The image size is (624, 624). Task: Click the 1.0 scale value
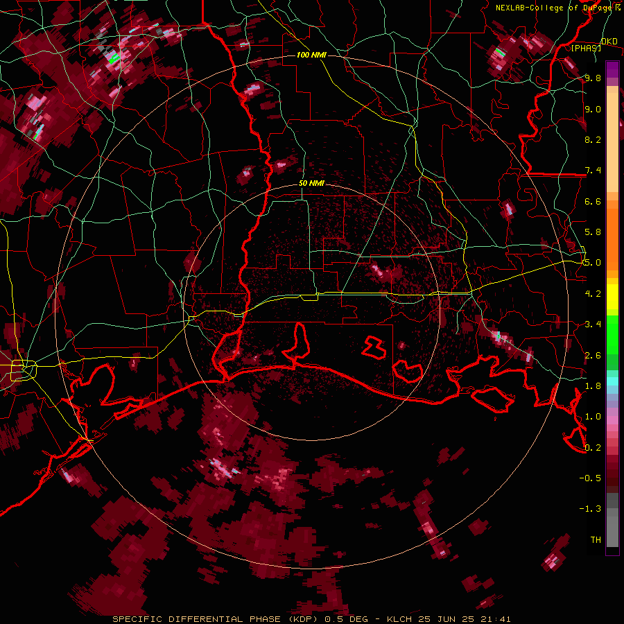(x=593, y=417)
